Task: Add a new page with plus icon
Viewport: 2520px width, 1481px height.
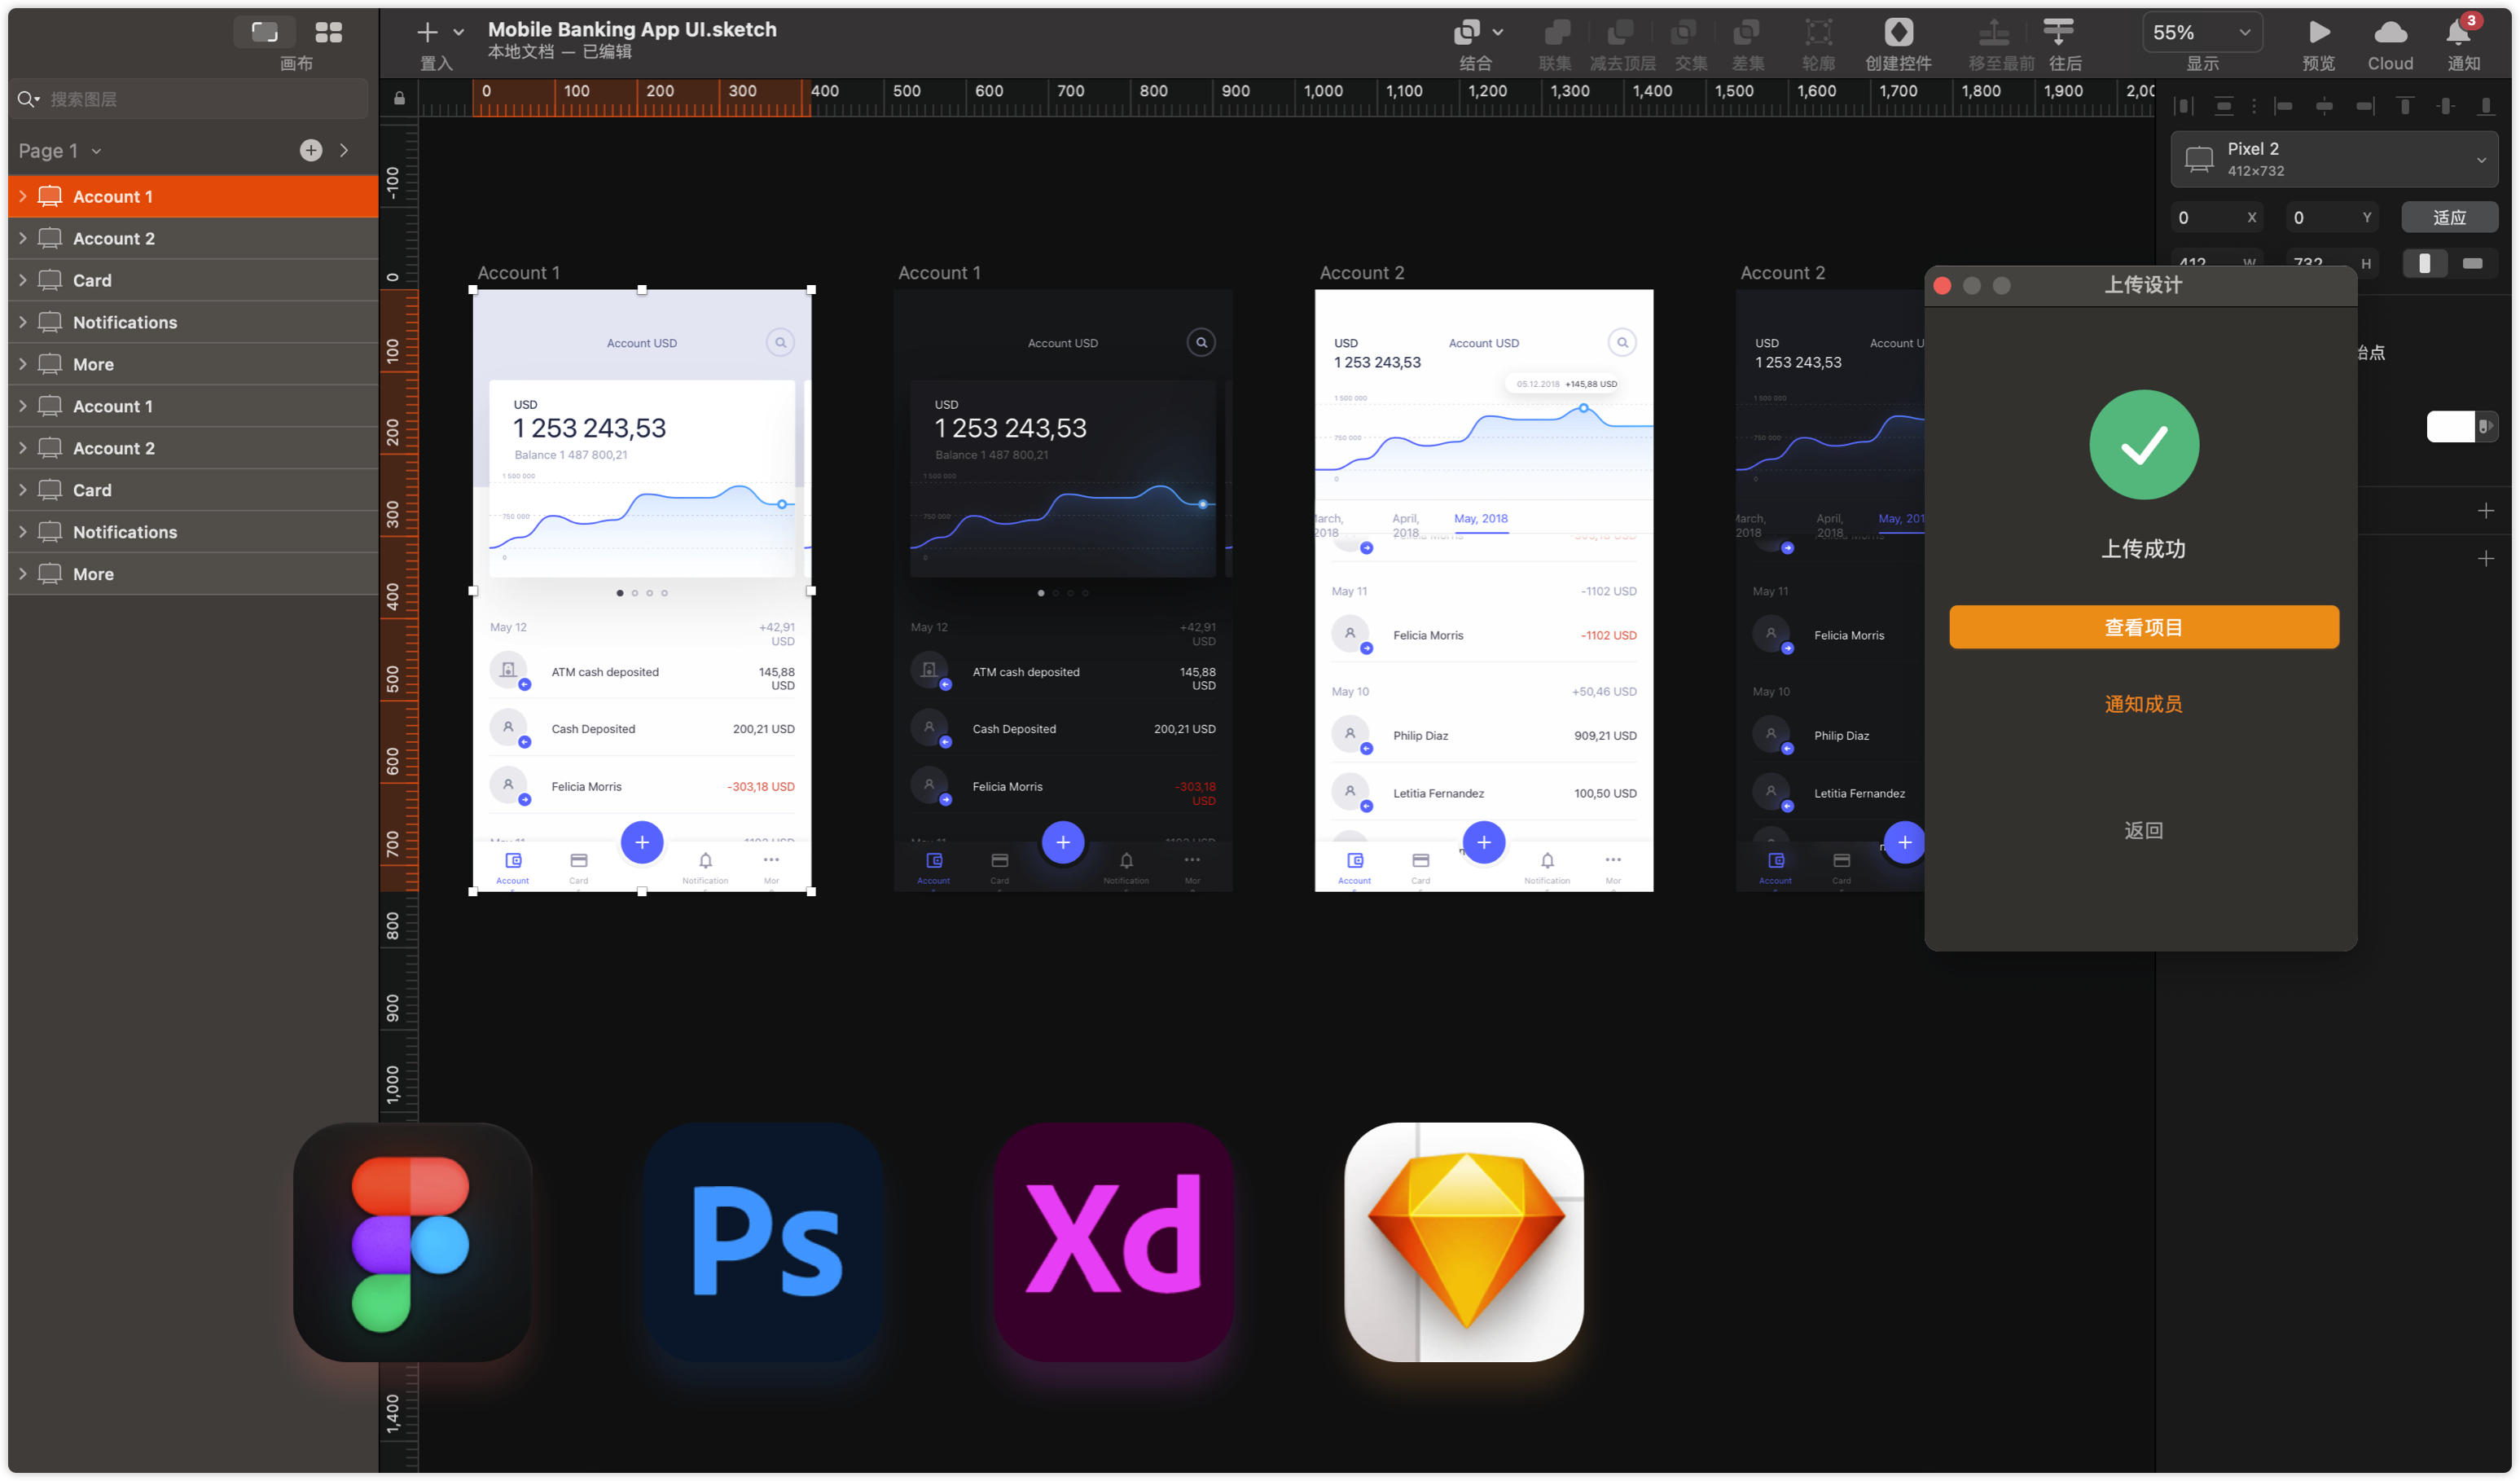Action: pyautogui.click(x=311, y=150)
